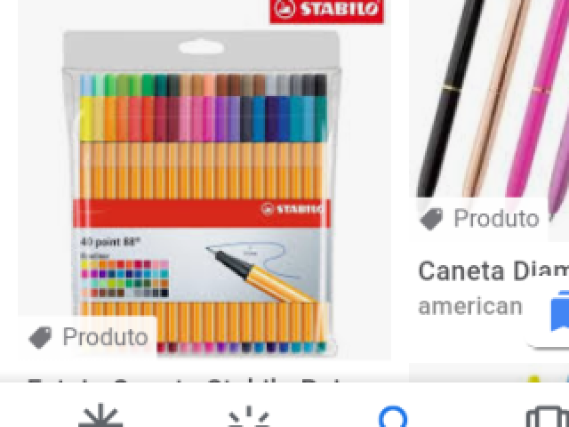Screen dimensions: 569x427
Task: Open the Discover tab asterisk icon
Action: click(100, 415)
